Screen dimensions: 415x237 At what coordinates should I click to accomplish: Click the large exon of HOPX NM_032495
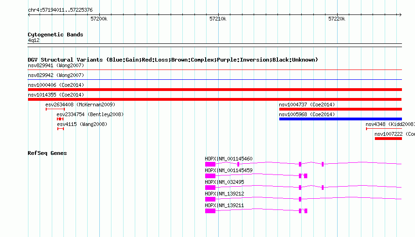(x=210, y=188)
